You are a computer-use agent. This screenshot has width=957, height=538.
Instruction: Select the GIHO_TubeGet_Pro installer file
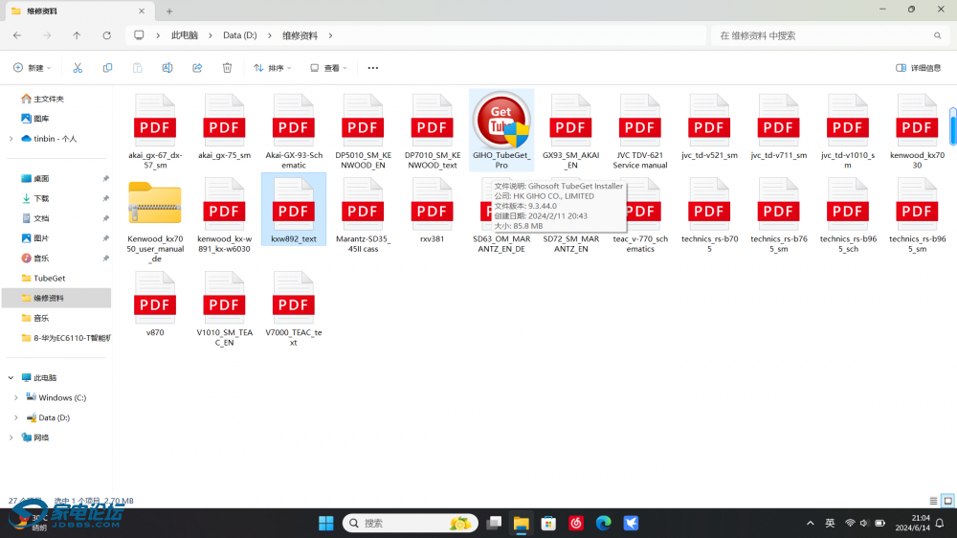coord(501,130)
